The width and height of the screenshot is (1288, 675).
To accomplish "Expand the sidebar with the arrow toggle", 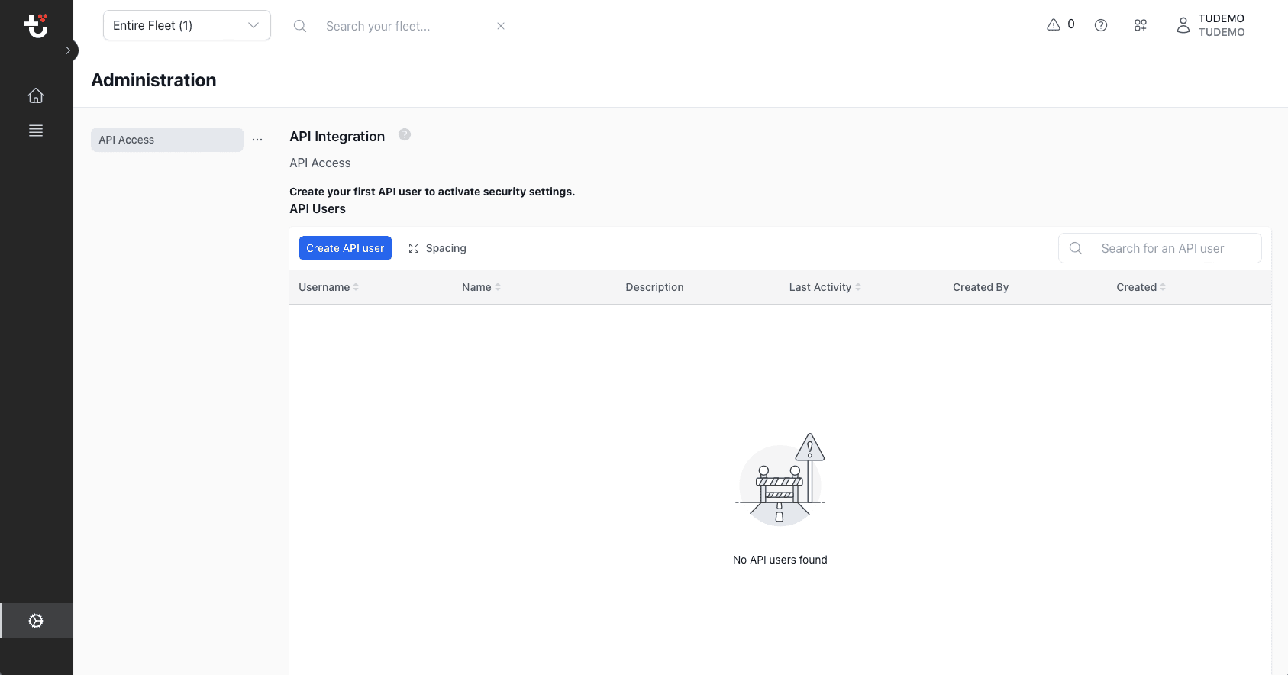I will (x=67, y=50).
